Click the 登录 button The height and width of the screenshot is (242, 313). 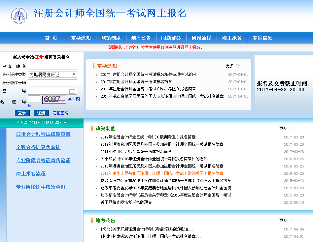pyautogui.click(x=22, y=112)
